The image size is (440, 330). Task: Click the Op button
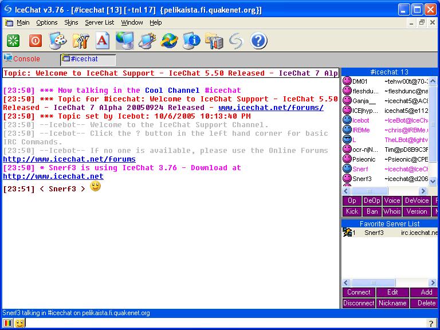pos(352,201)
